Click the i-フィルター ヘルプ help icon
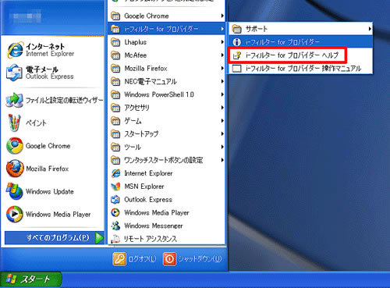This screenshot has width=390, height=288. pyautogui.click(x=237, y=55)
